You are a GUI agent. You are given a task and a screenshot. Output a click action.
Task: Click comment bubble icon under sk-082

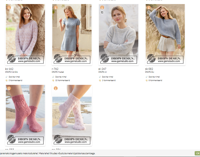pos(146,81)
